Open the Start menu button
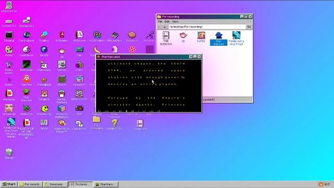334x188 pixels. (9, 184)
